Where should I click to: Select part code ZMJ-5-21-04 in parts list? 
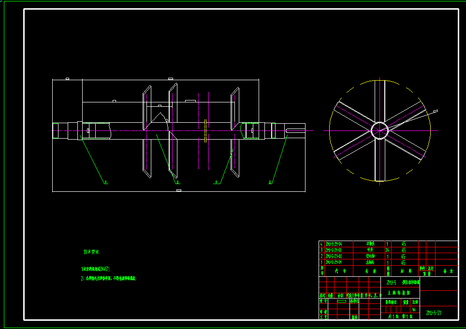[334, 244]
